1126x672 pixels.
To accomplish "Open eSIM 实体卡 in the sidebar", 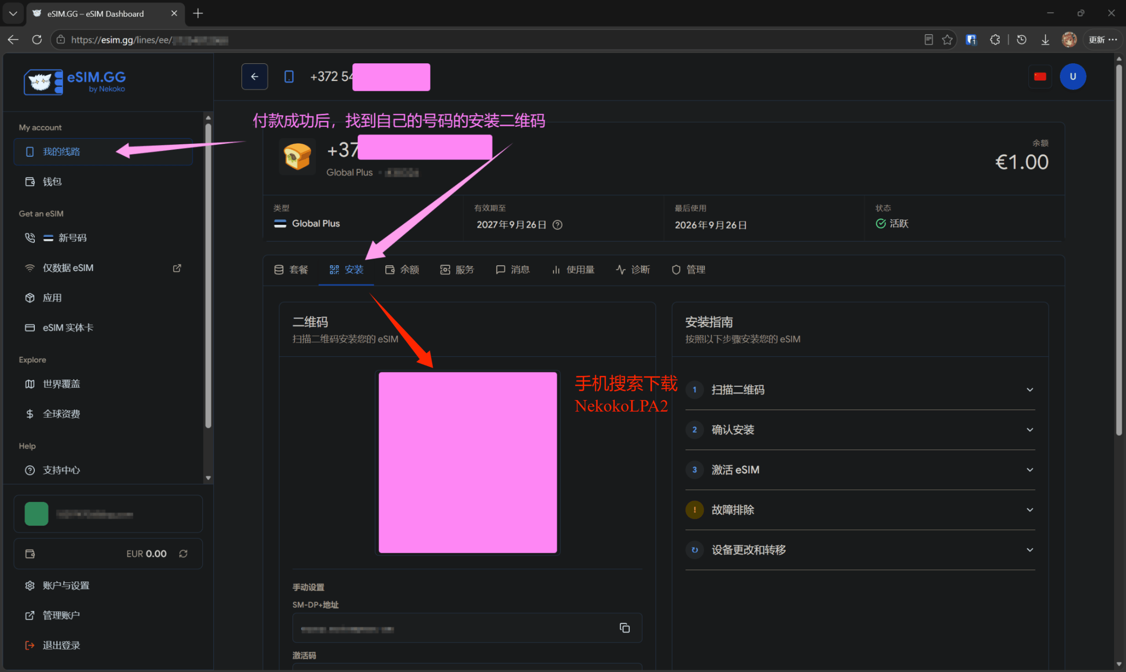I will [103, 327].
